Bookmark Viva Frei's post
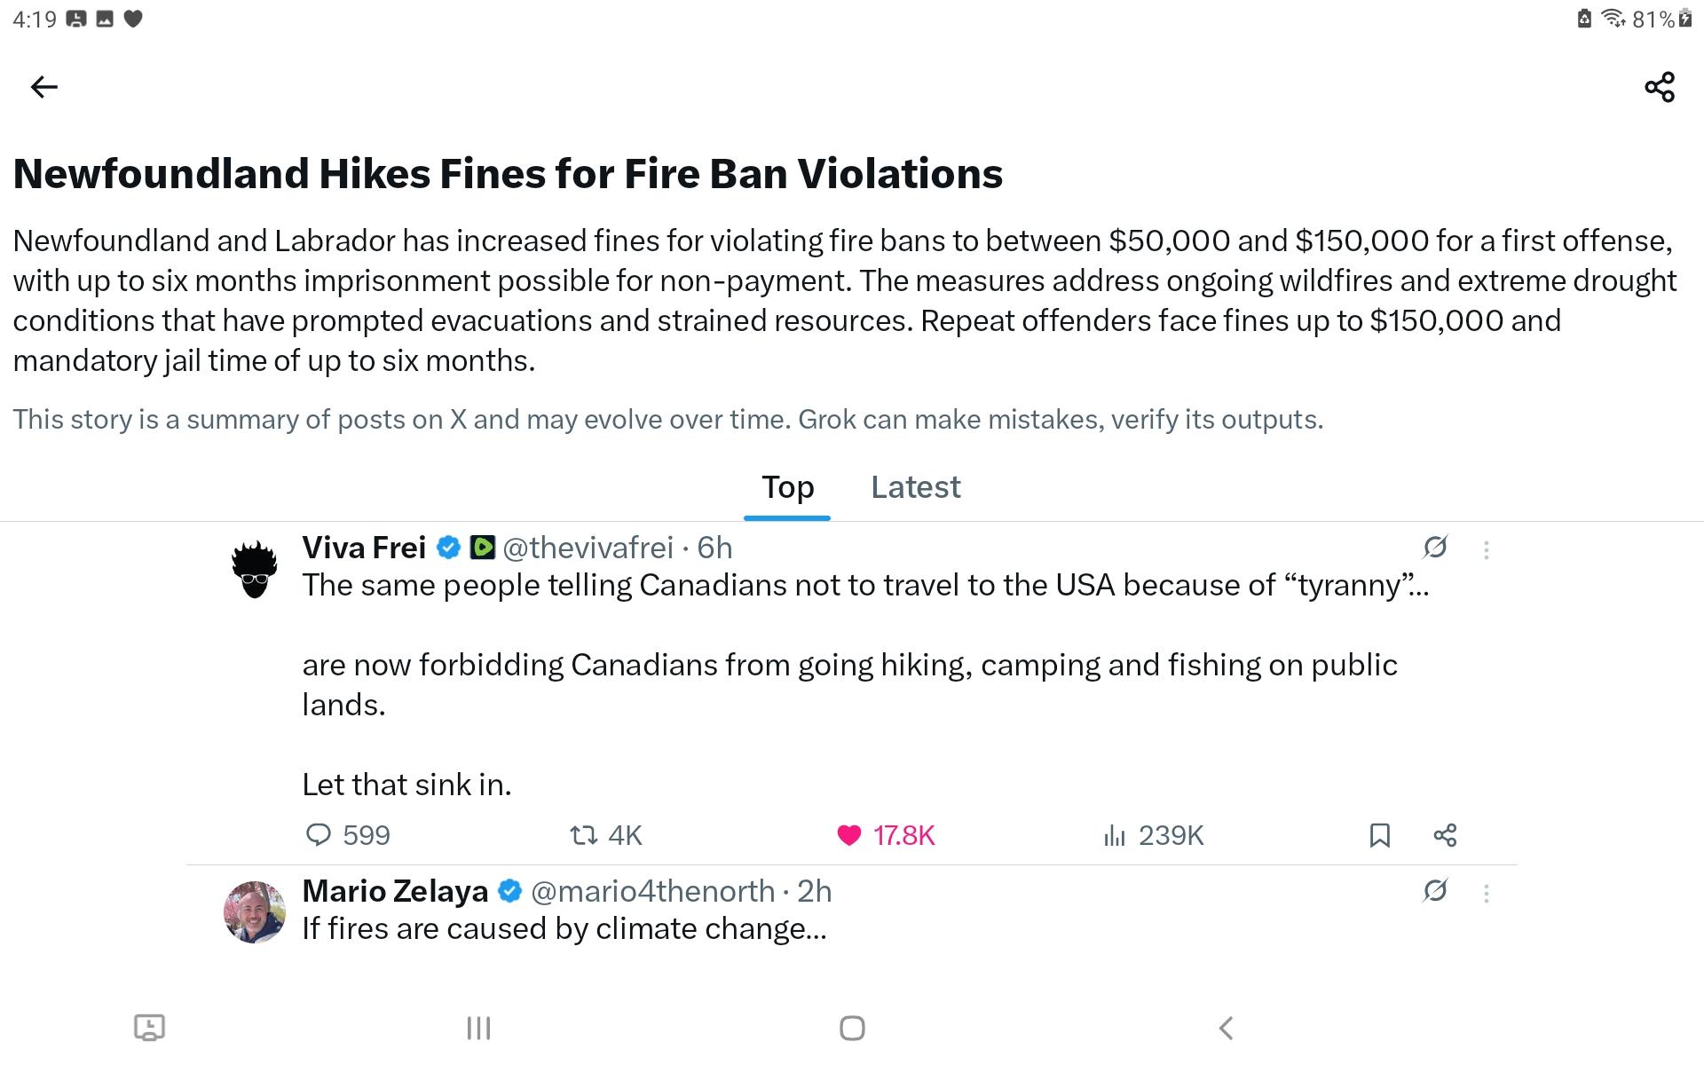The image size is (1704, 1065). (x=1379, y=835)
